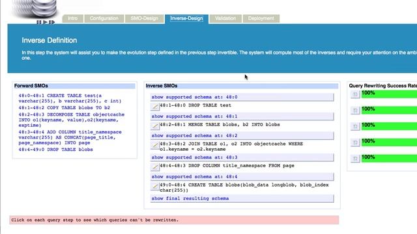The height and width of the screenshot is (234, 417).
Task: Show supported schema at 48:0
Action: coord(242,97)
